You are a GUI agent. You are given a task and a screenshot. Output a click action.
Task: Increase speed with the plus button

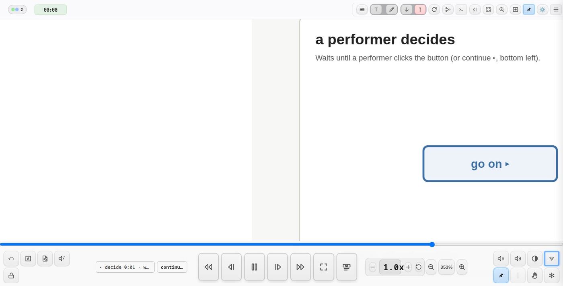408,267
